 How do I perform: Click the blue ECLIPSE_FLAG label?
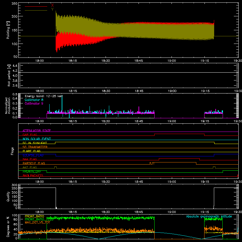pyautogui.click(x=33, y=155)
